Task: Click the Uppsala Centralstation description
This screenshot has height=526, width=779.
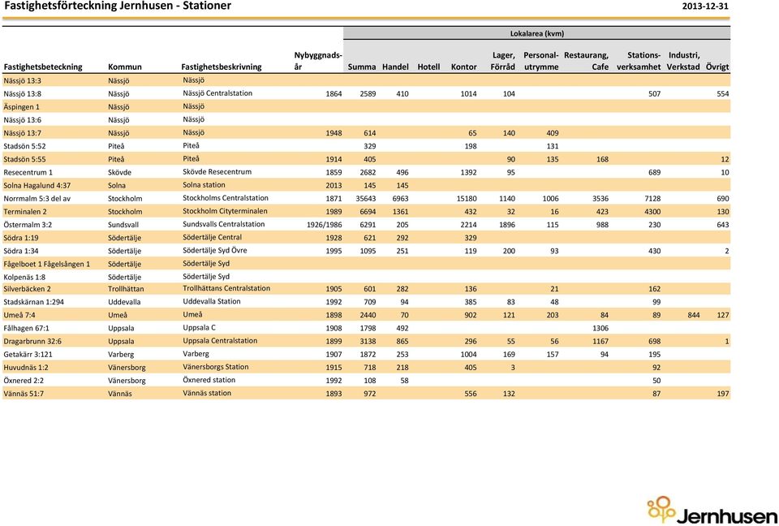Action: point(220,341)
